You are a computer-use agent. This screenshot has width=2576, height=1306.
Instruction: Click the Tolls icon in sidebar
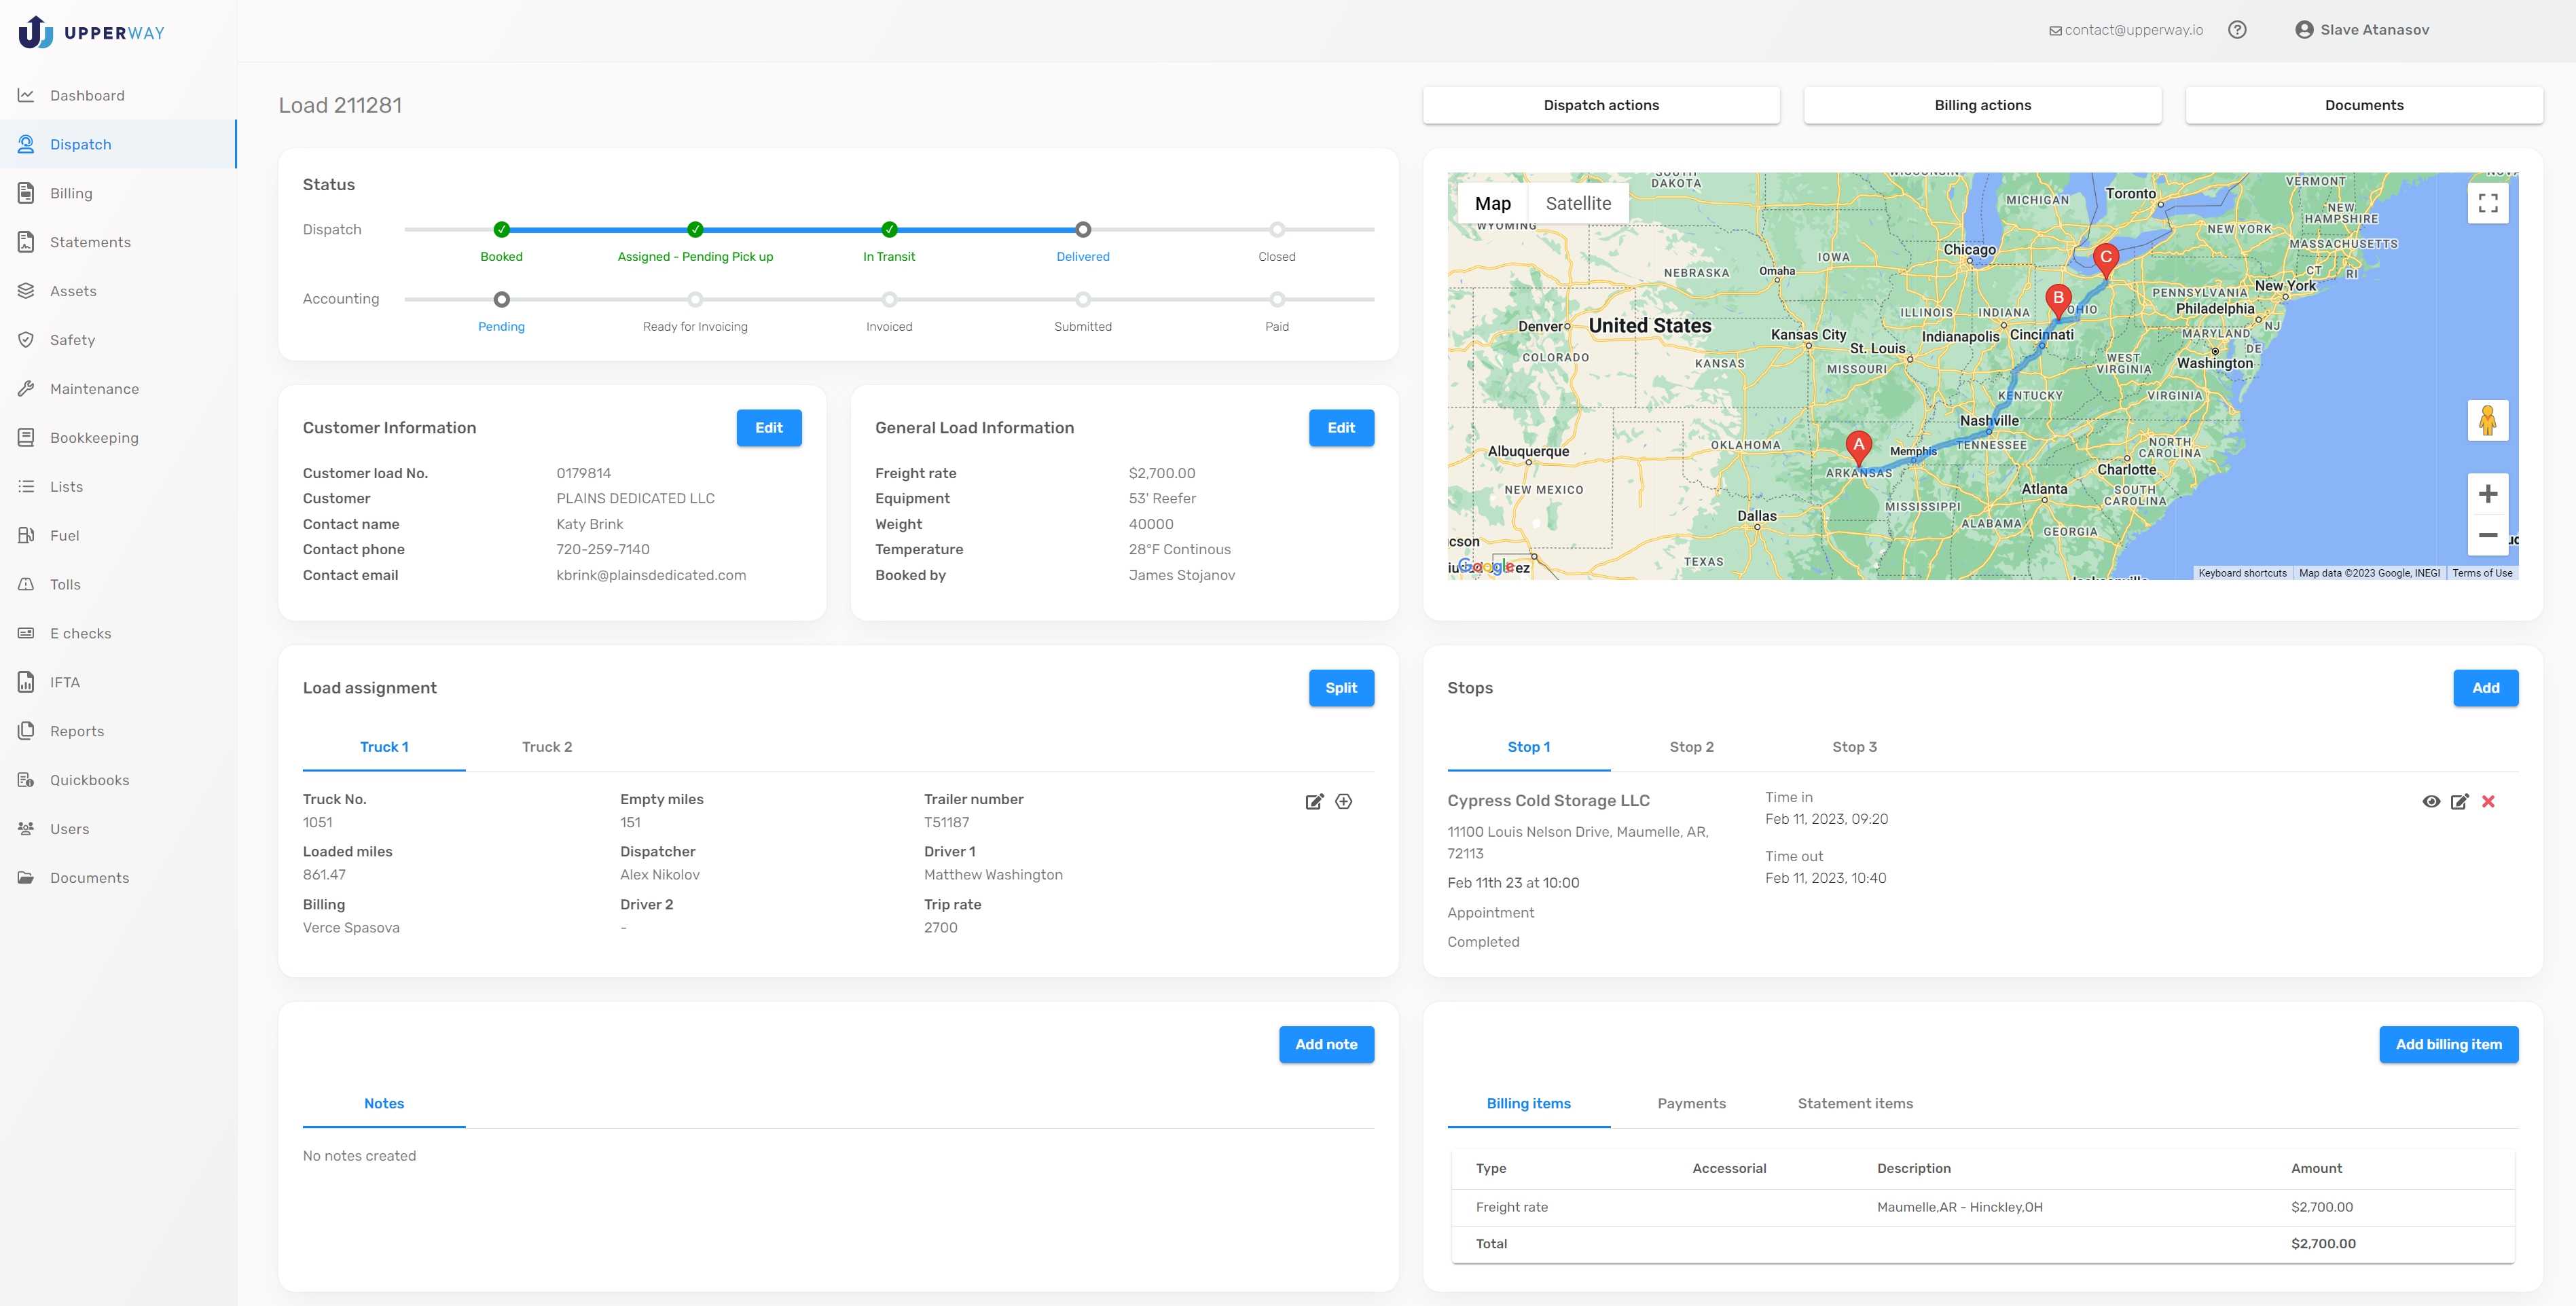pos(26,584)
